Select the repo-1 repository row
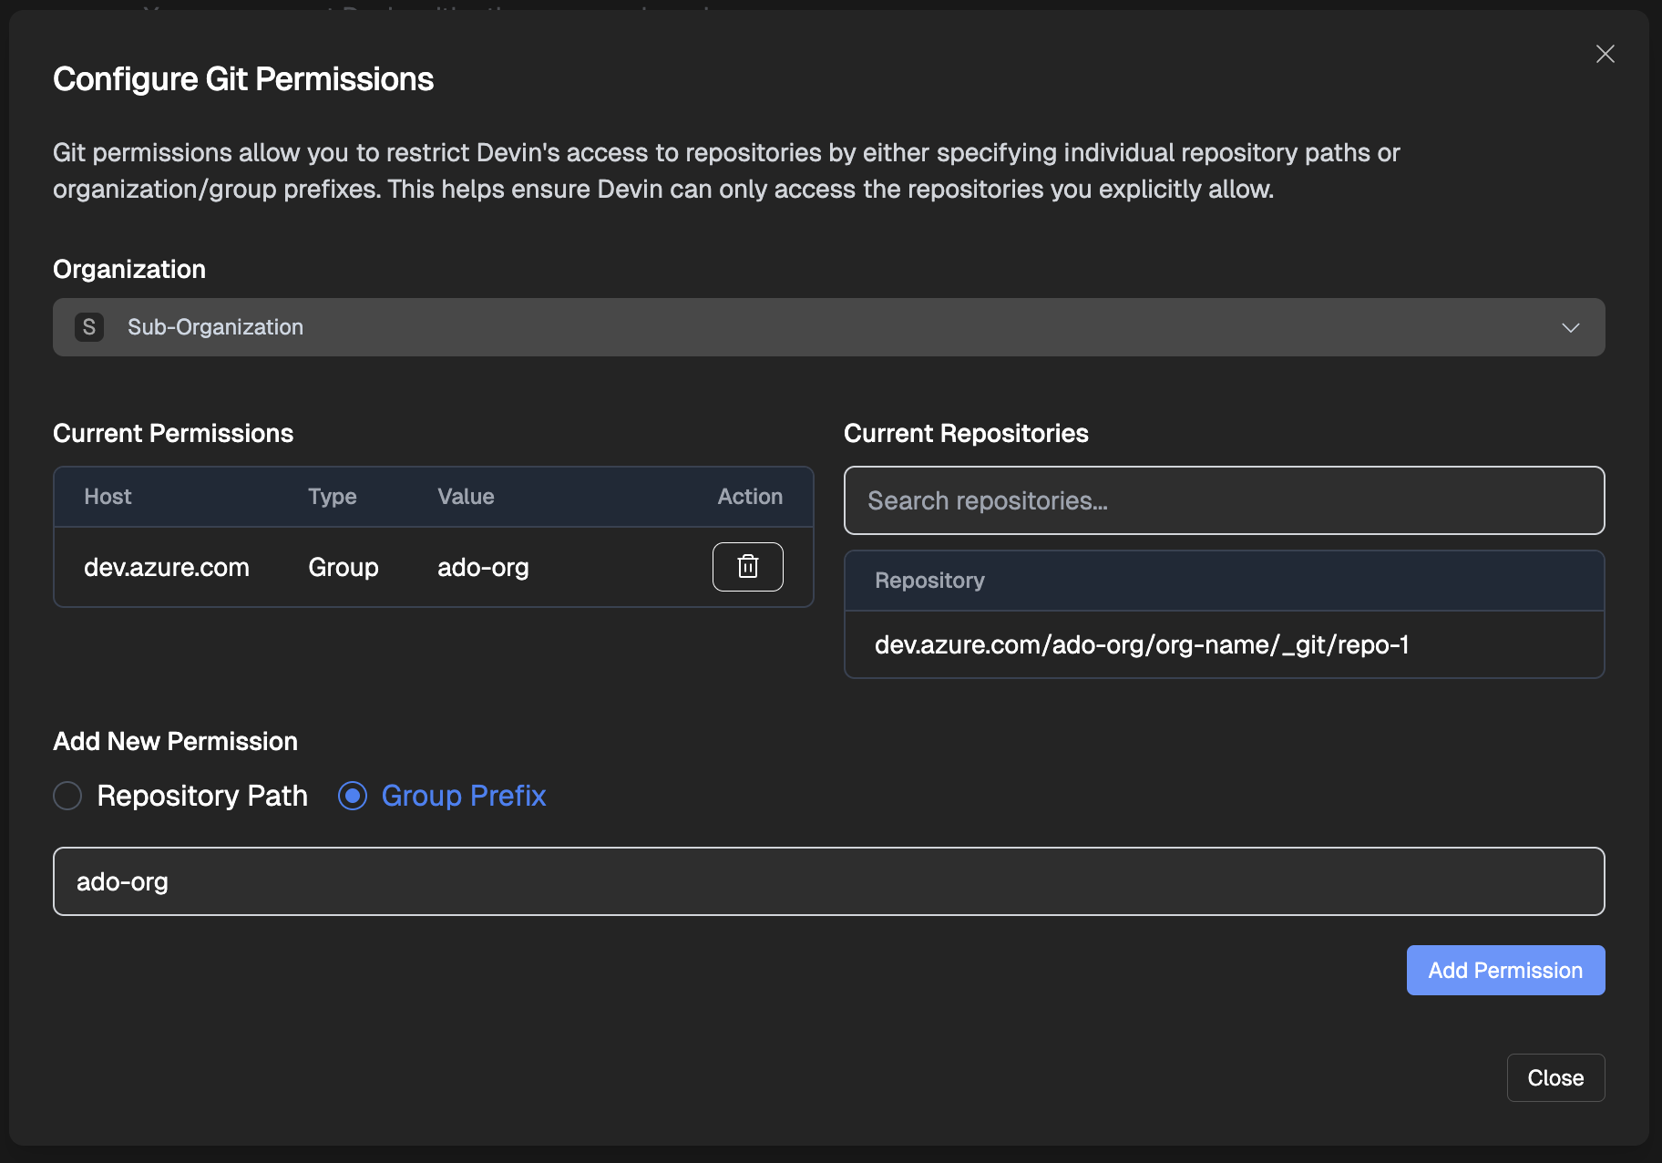 click(1141, 644)
